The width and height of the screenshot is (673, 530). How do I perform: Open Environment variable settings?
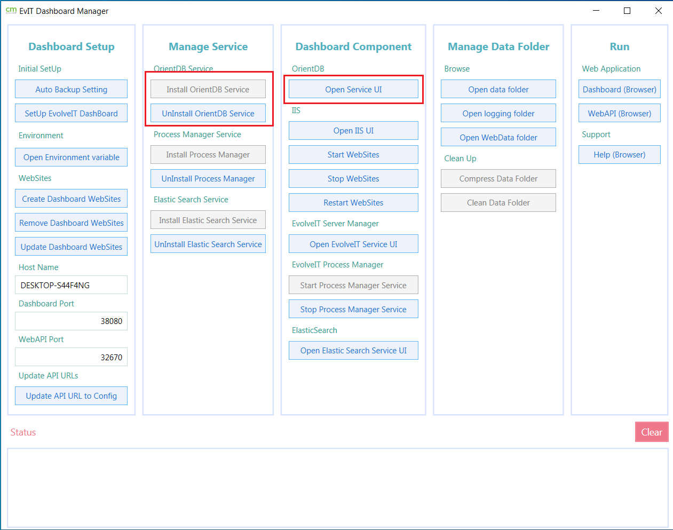(71, 157)
